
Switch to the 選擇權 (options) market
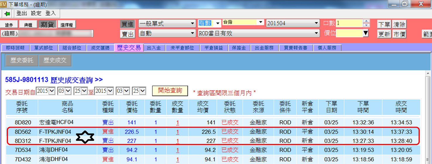click(66, 25)
